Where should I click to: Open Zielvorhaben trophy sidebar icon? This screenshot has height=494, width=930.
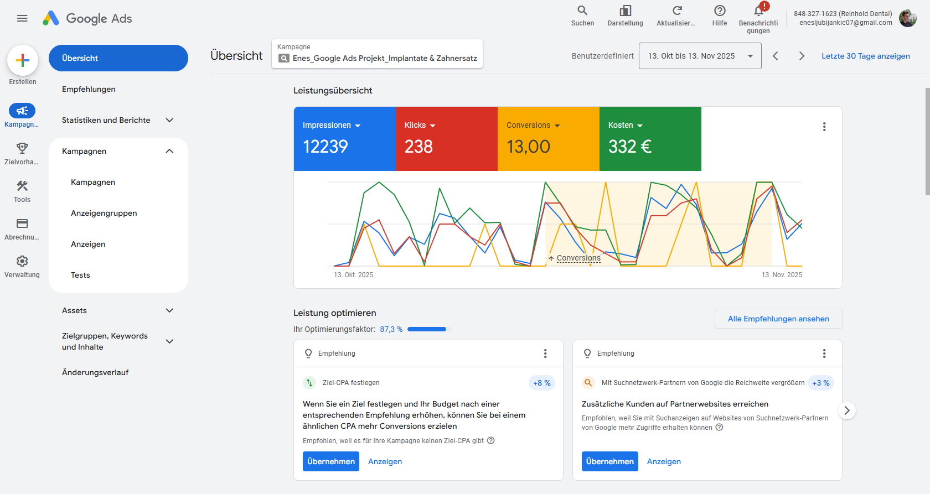22,148
